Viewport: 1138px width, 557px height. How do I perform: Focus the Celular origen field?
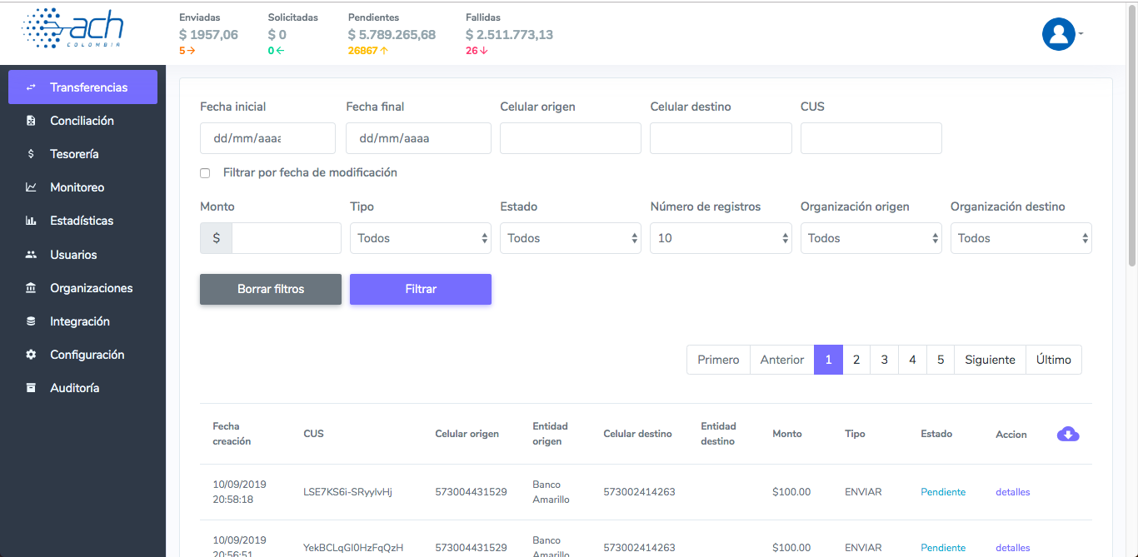(x=571, y=138)
